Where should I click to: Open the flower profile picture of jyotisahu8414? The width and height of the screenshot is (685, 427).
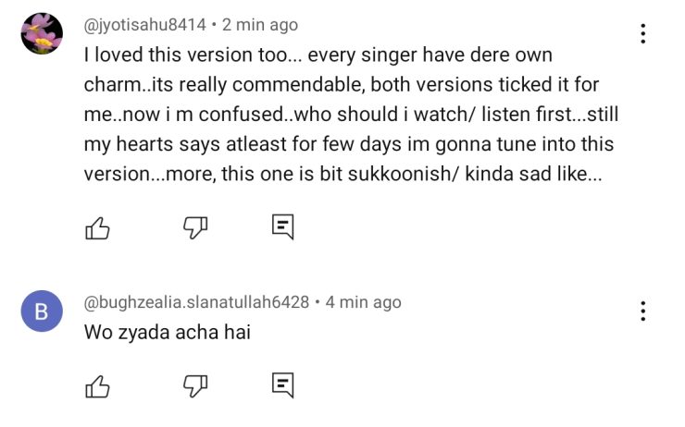point(41,34)
